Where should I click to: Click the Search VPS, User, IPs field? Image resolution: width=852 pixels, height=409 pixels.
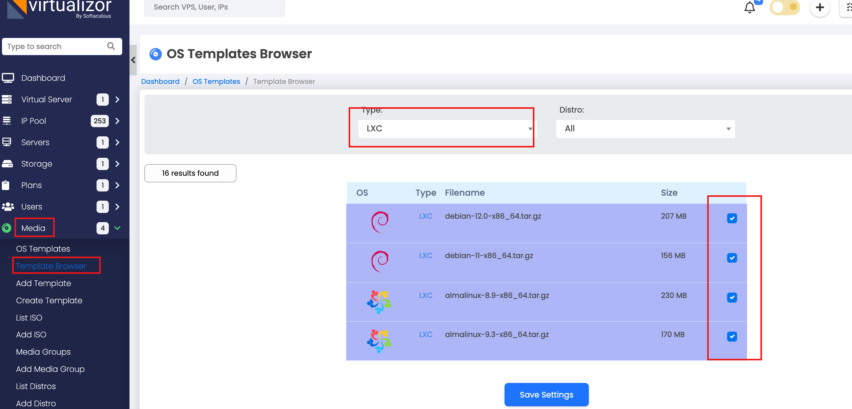click(214, 7)
